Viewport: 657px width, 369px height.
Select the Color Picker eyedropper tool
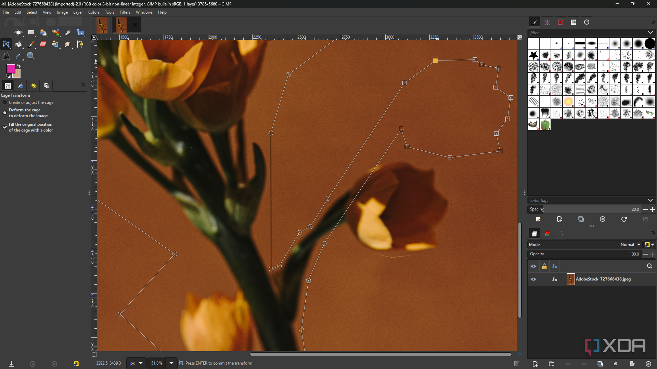[x=18, y=56]
